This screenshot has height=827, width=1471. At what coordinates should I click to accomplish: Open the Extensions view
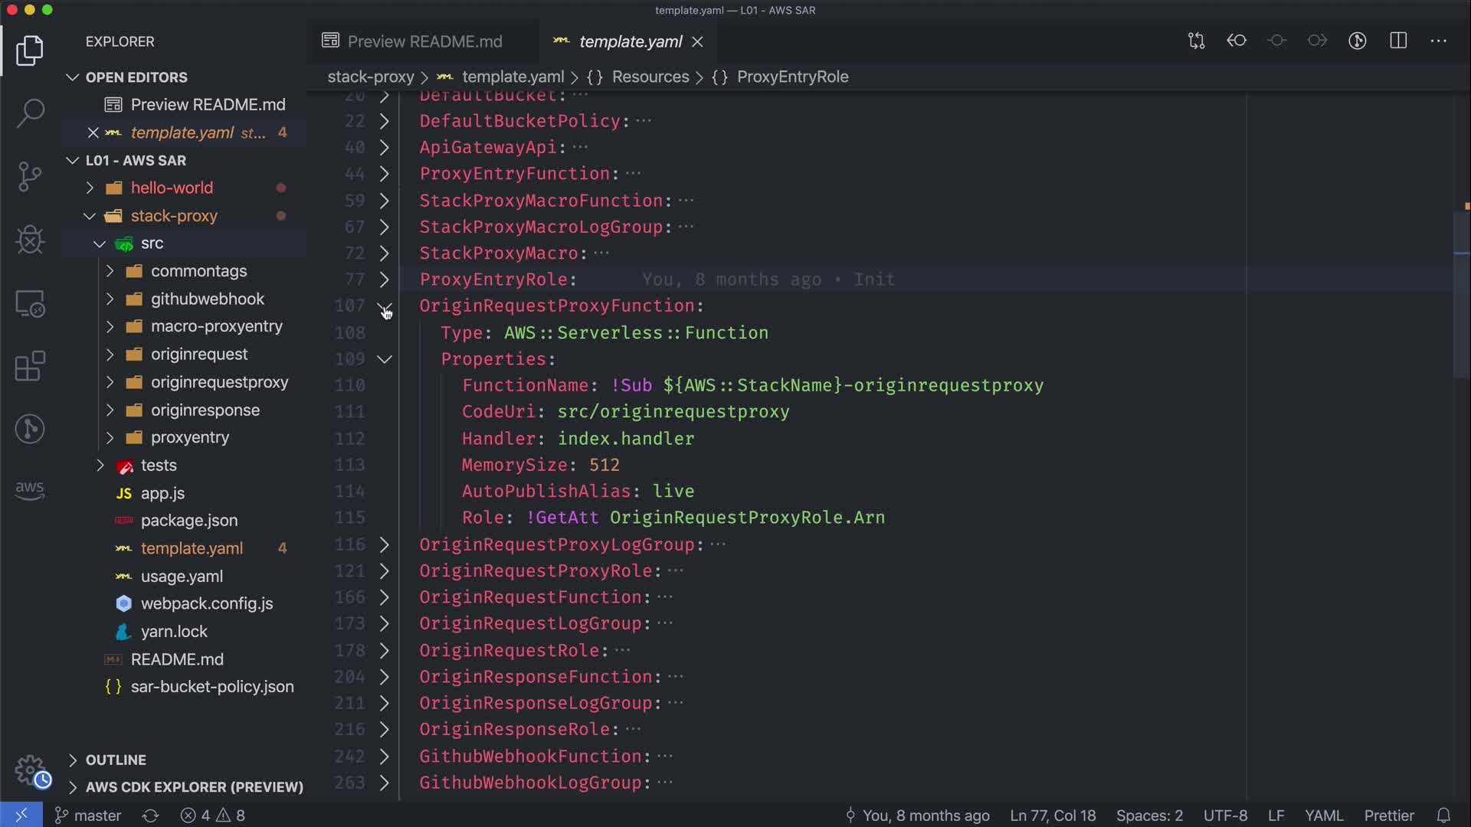point(30,366)
